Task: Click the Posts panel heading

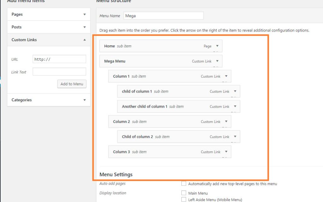Action: (x=16, y=27)
